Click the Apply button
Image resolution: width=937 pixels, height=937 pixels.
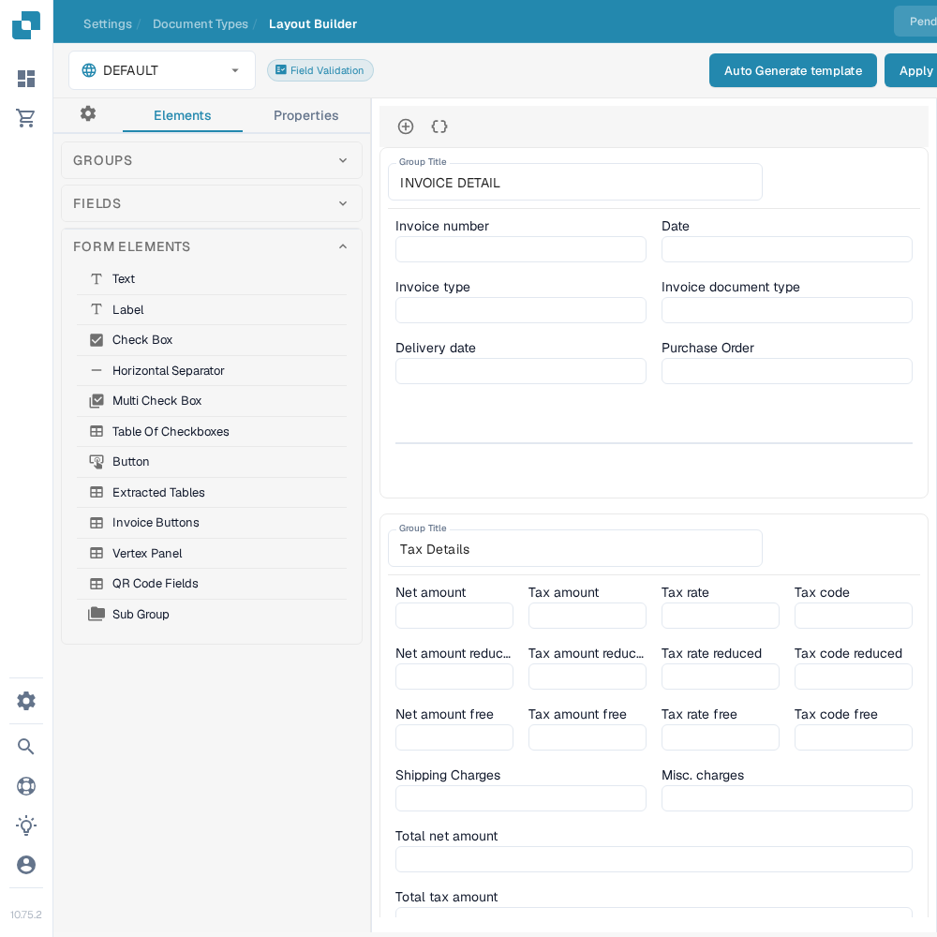(911, 70)
